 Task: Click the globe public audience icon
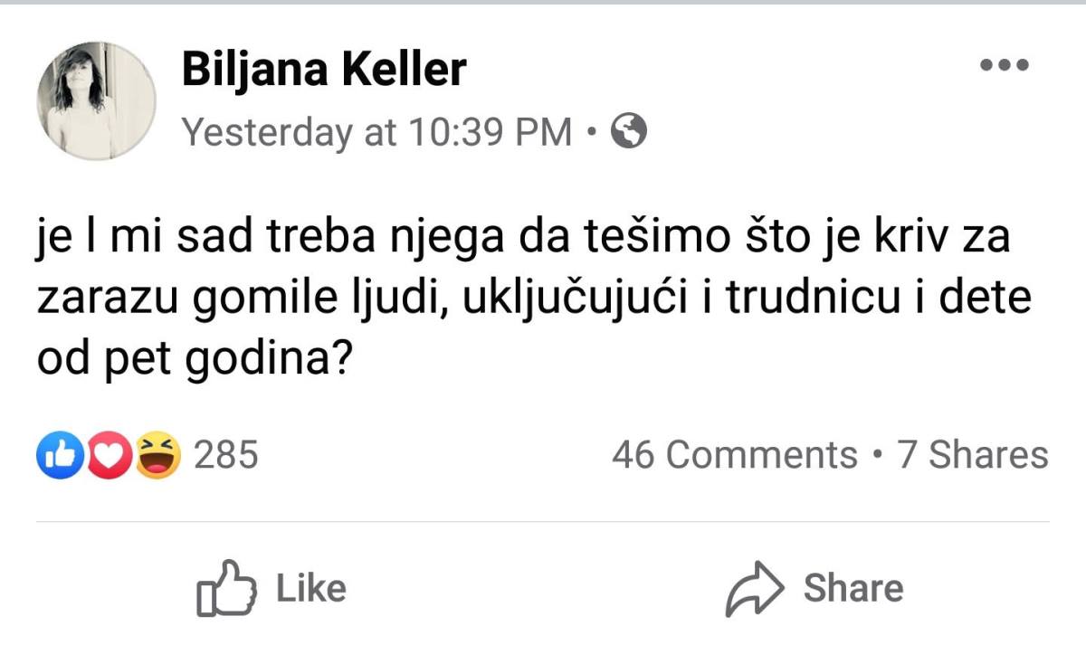tap(629, 133)
